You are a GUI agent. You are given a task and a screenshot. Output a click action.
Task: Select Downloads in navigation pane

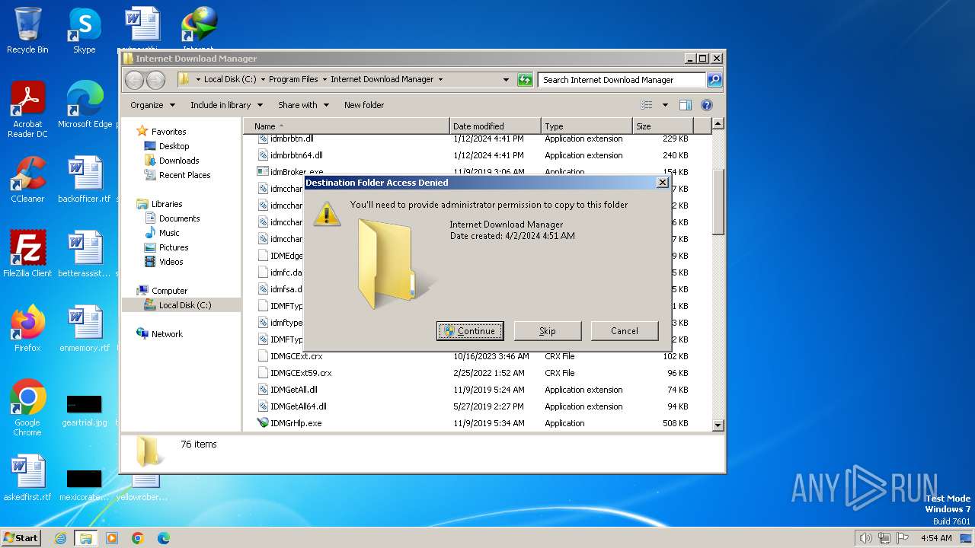(x=179, y=161)
